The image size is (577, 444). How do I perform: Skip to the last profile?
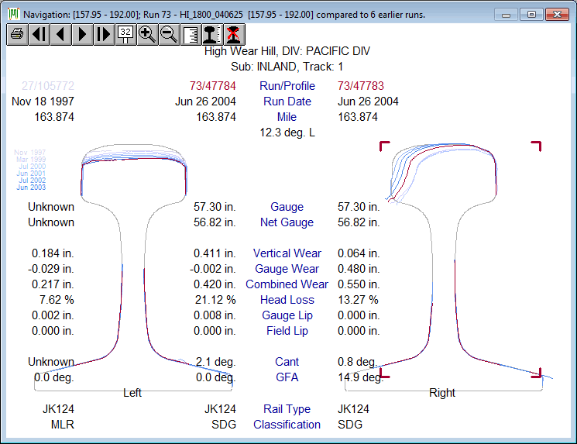click(x=104, y=34)
